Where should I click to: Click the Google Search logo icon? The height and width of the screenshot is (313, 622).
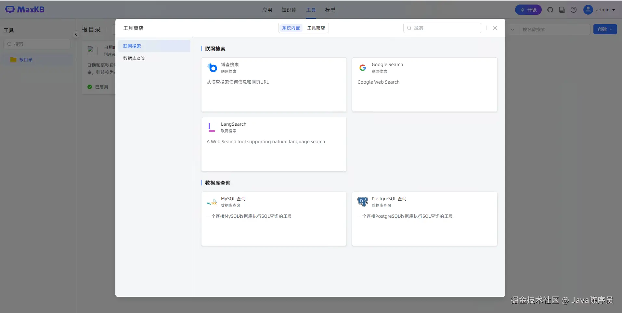tap(363, 67)
